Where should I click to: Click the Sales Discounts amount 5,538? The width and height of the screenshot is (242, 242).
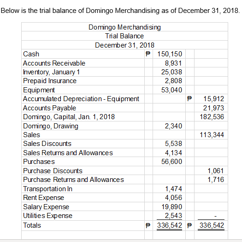[173, 144]
